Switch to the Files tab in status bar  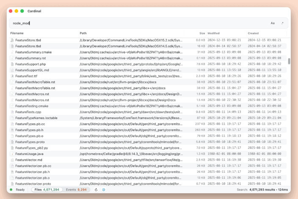47,190
